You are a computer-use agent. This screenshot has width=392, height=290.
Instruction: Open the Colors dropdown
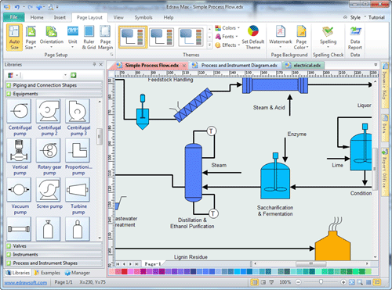click(227, 28)
